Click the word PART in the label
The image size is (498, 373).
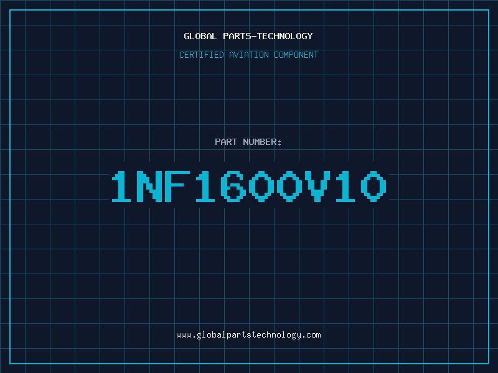(226, 142)
